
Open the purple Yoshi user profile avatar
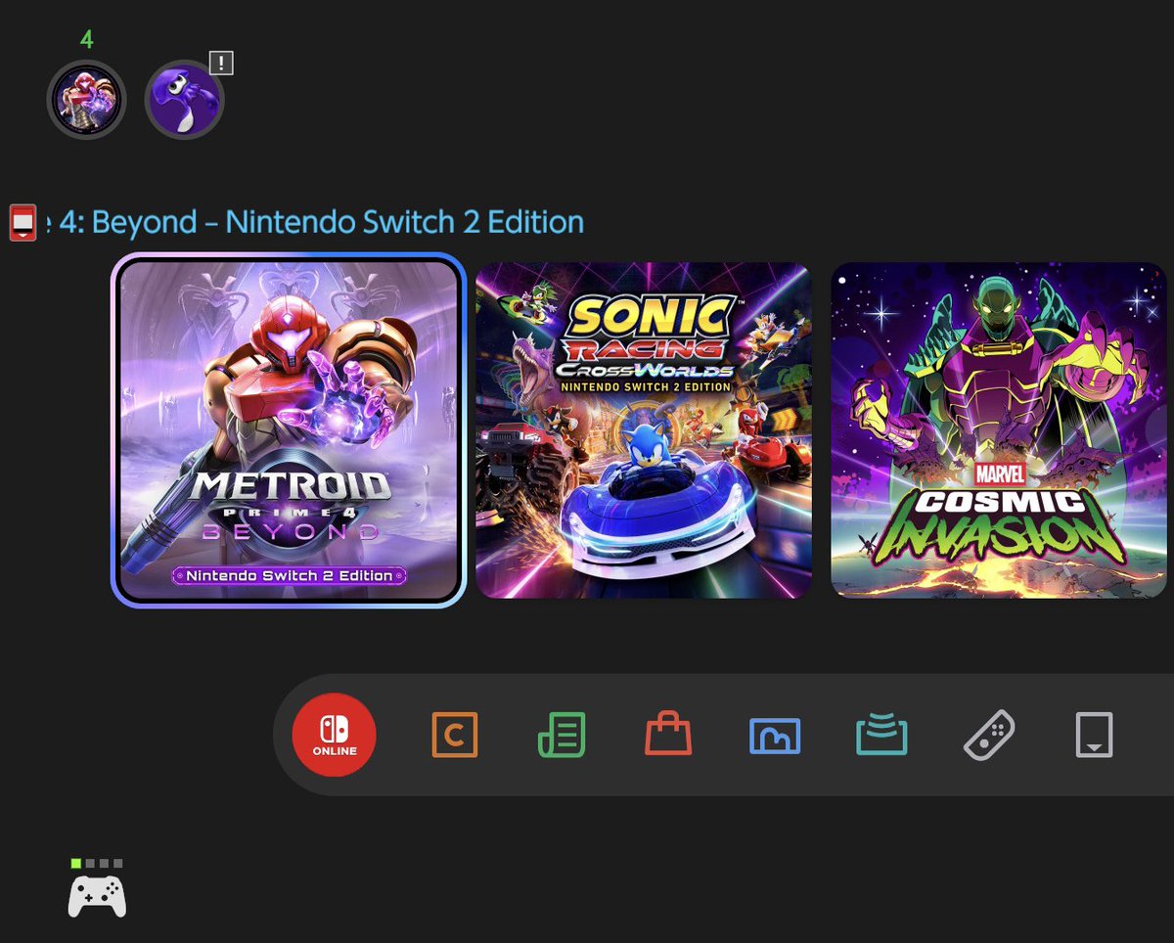[184, 100]
